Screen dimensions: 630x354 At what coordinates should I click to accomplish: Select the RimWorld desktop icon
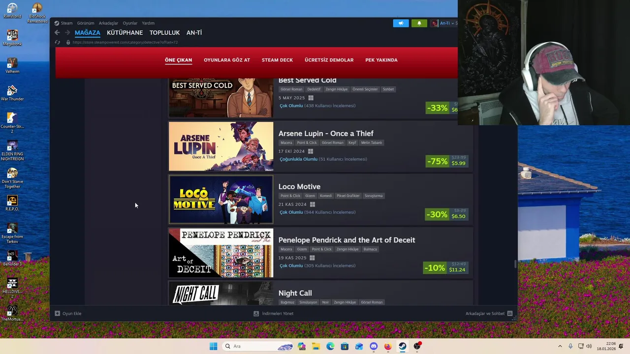click(x=12, y=11)
